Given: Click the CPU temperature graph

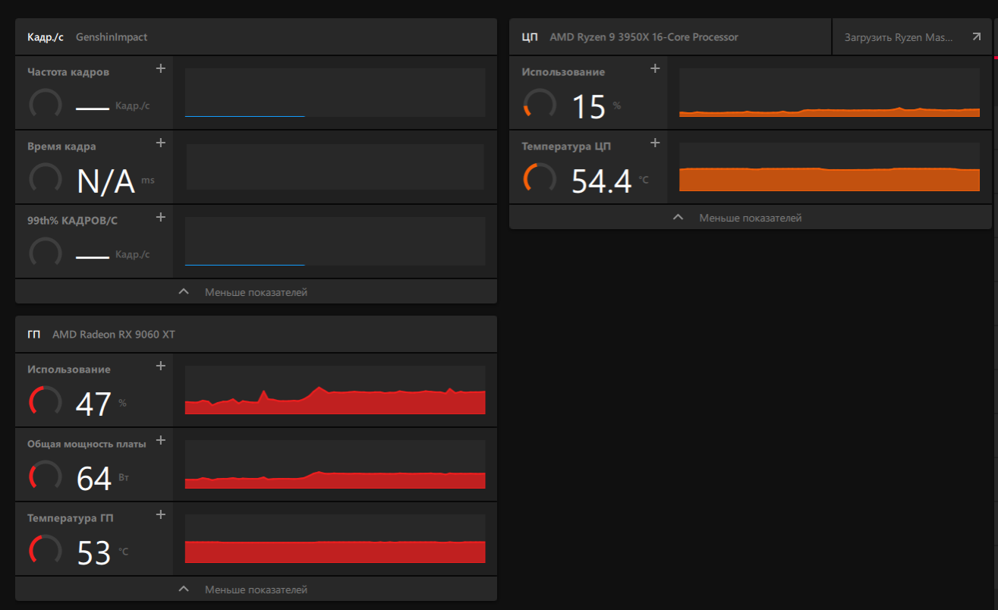Looking at the screenshot, I should (x=830, y=167).
